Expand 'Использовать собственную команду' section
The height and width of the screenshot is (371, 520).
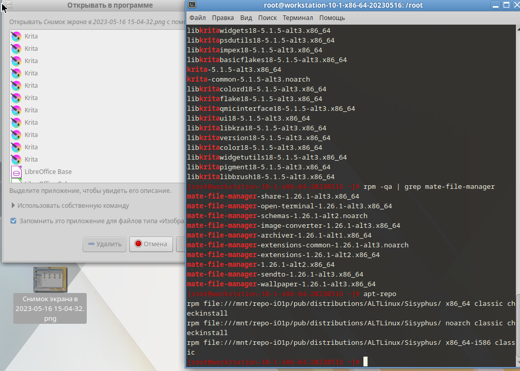point(13,206)
